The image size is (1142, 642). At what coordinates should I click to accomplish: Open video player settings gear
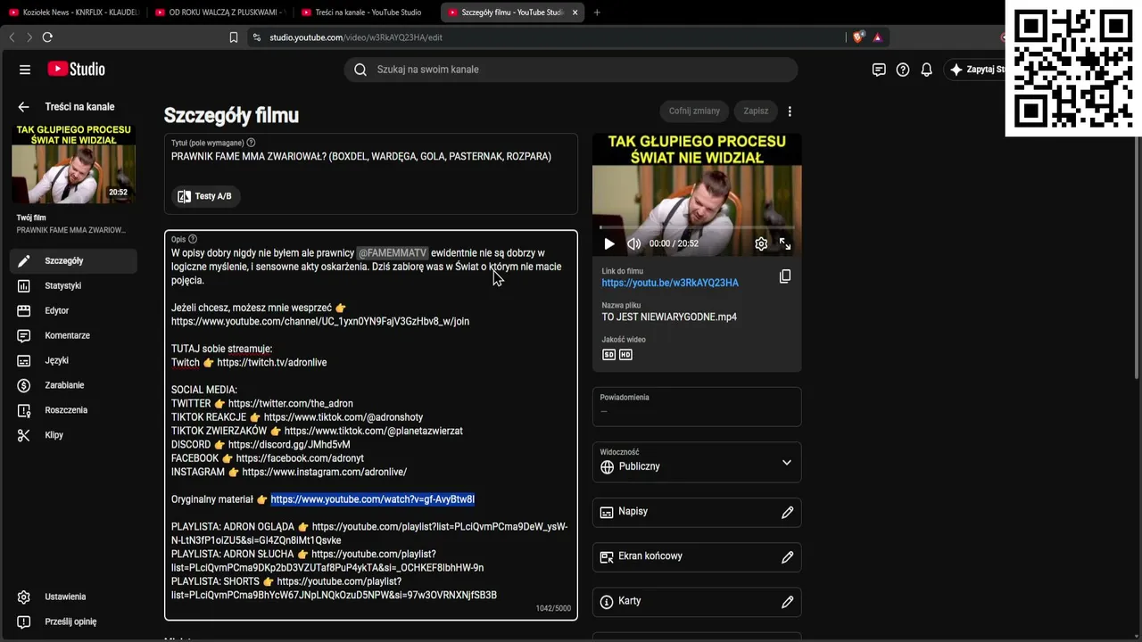[761, 243]
